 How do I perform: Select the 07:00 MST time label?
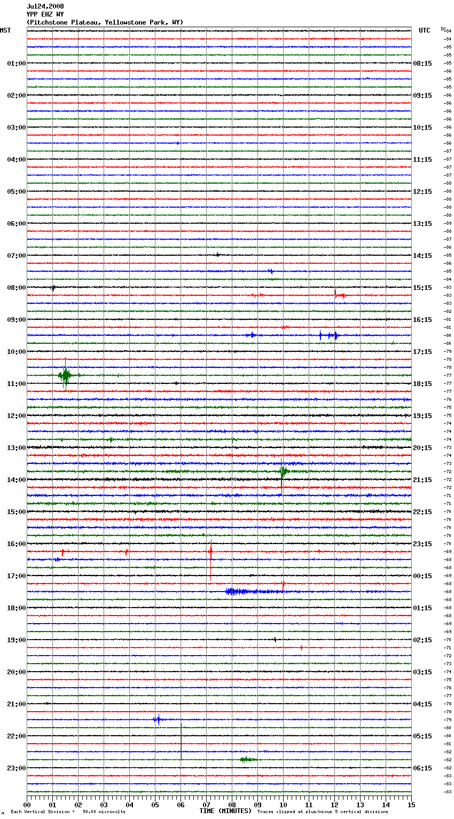17,256
